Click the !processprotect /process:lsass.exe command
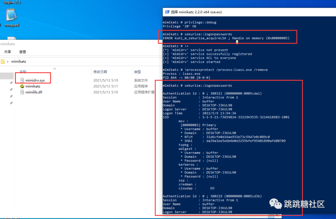Image resolution: width=336 pixels, height=219 pixels. tap(215, 70)
